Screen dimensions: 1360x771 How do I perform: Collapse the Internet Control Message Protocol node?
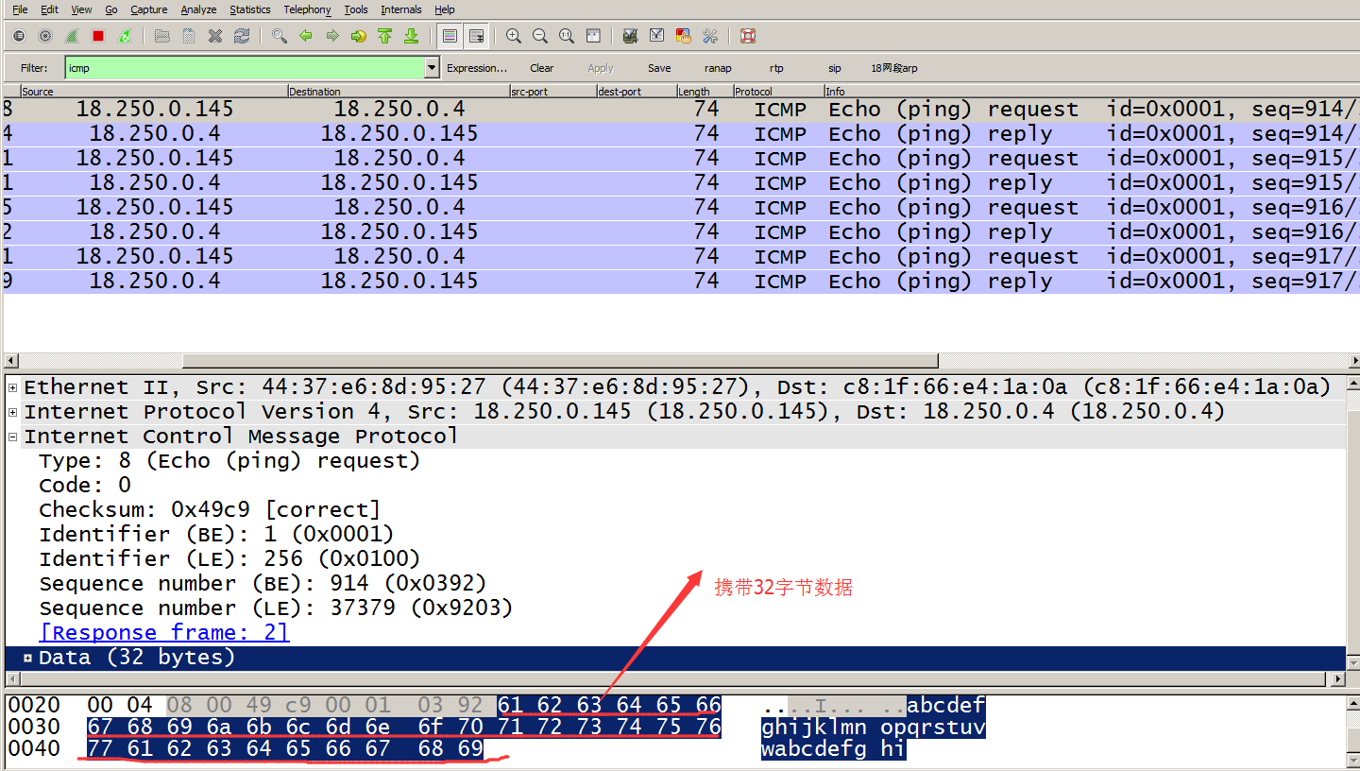(13, 437)
